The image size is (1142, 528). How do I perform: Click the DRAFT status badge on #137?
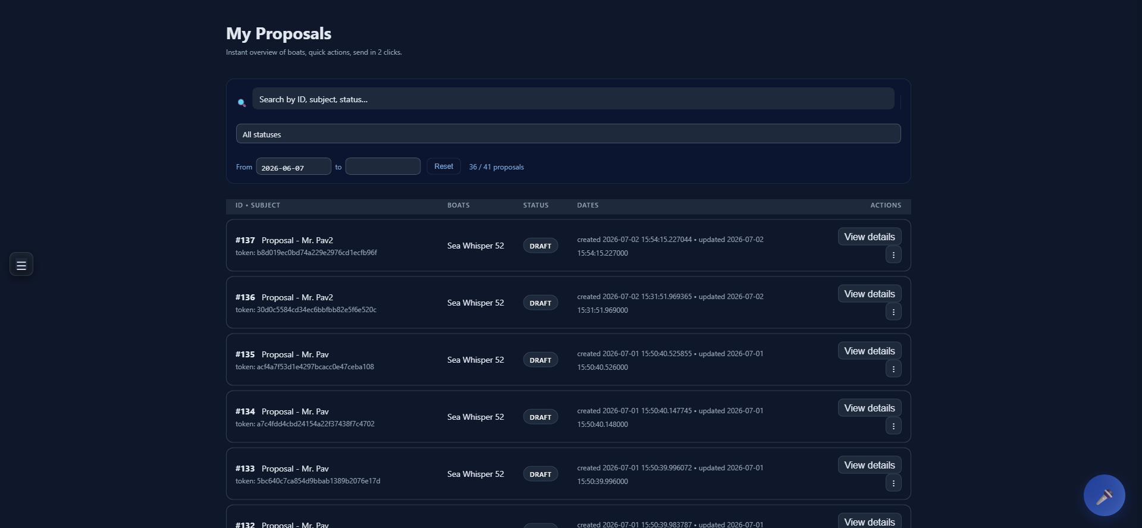pyautogui.click(x=540, y=246)
